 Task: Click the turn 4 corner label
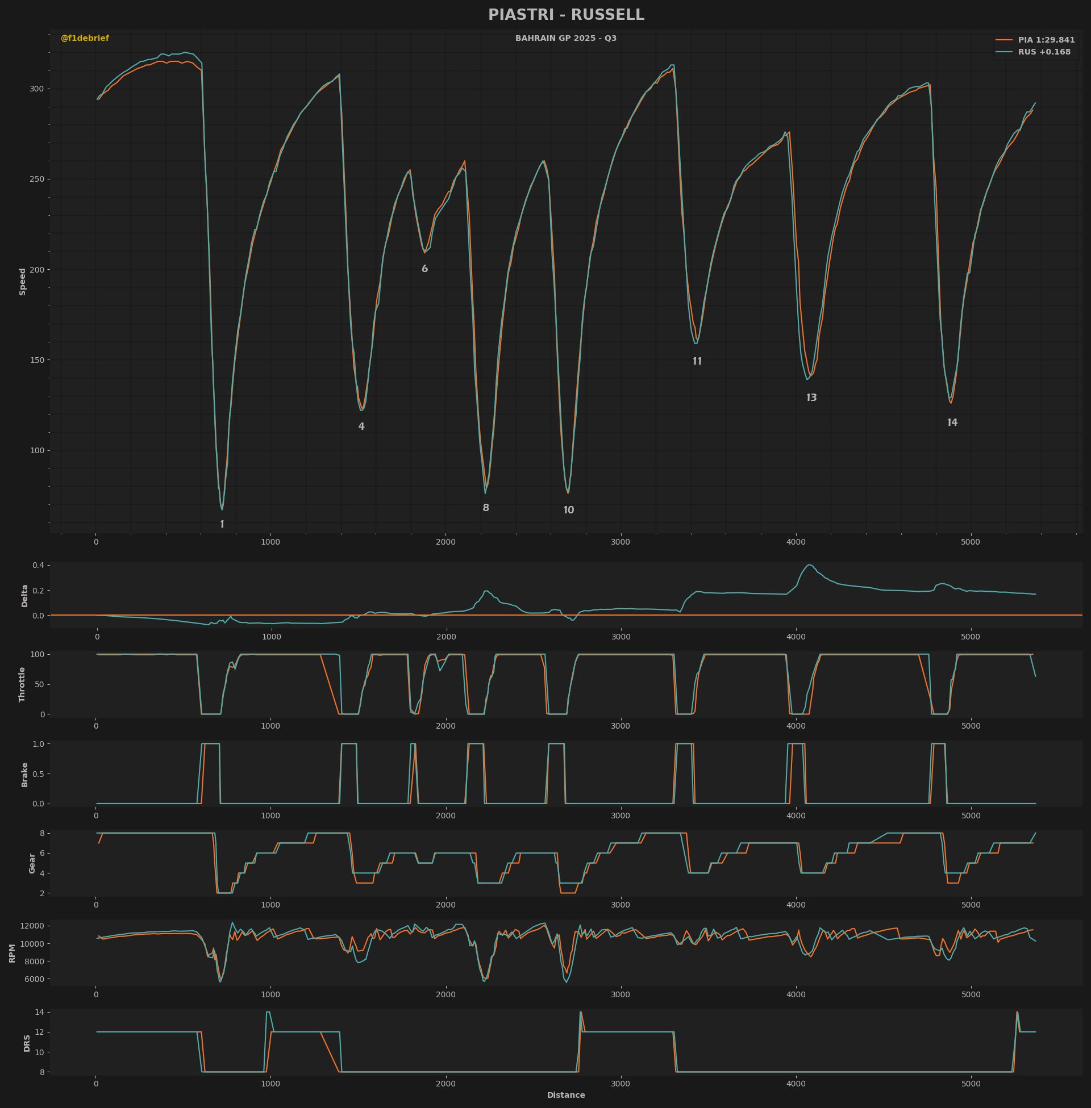pos(361,427)
